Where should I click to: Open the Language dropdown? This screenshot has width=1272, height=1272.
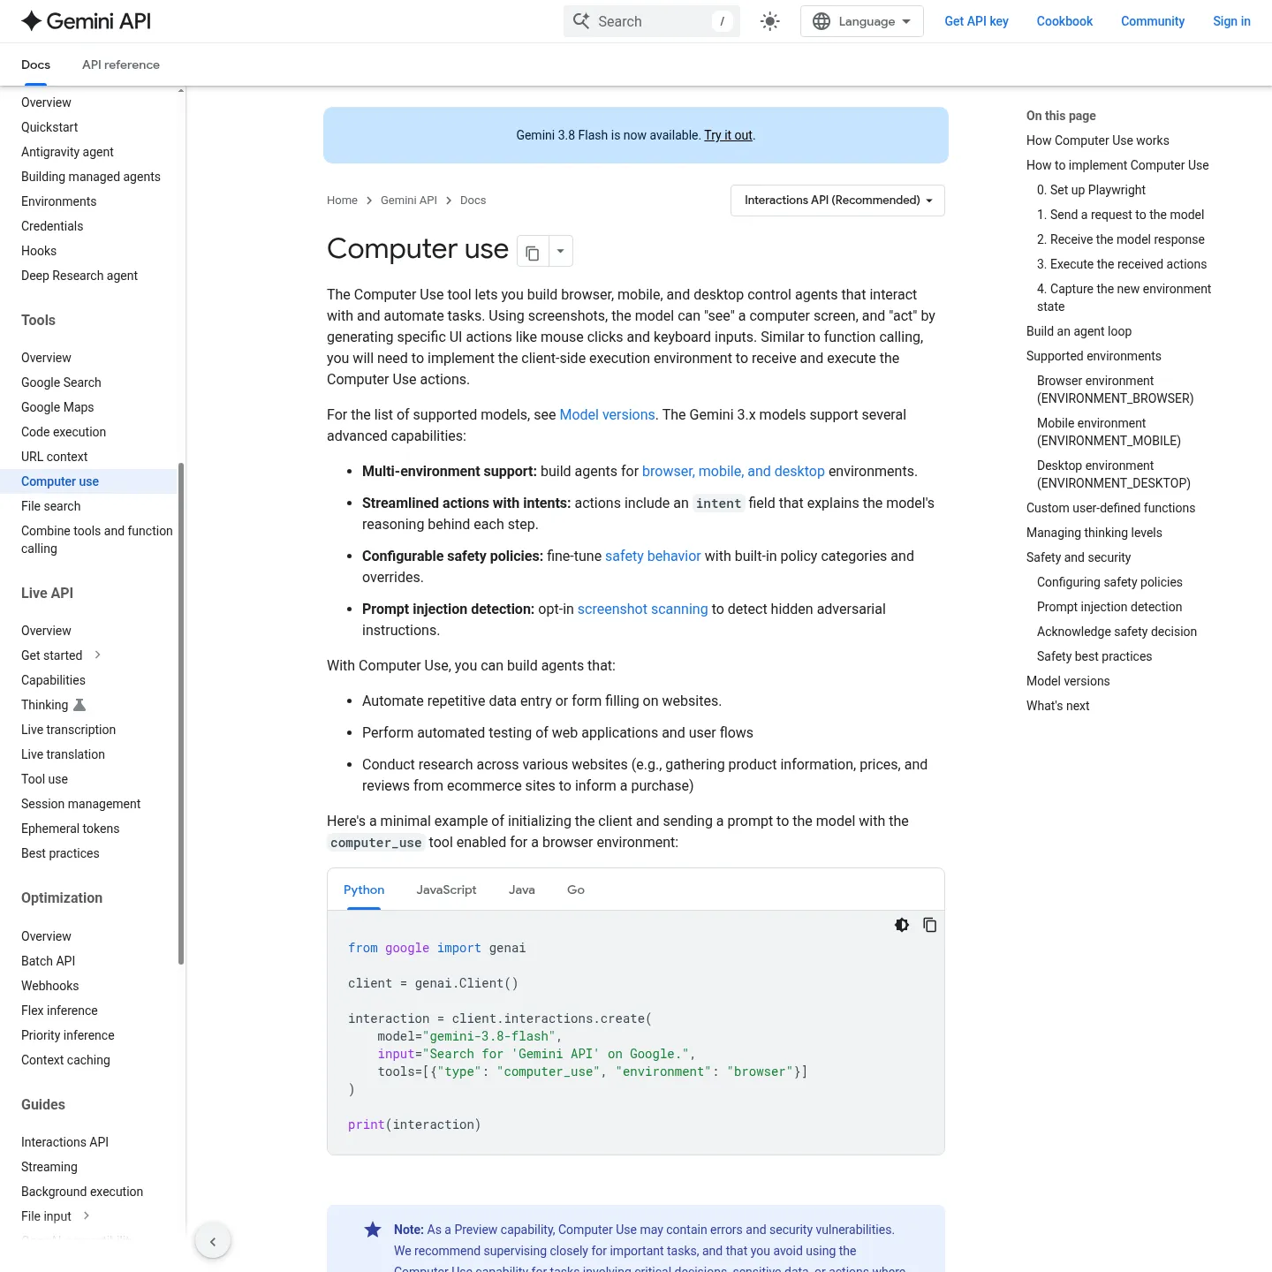pos(861,21)
